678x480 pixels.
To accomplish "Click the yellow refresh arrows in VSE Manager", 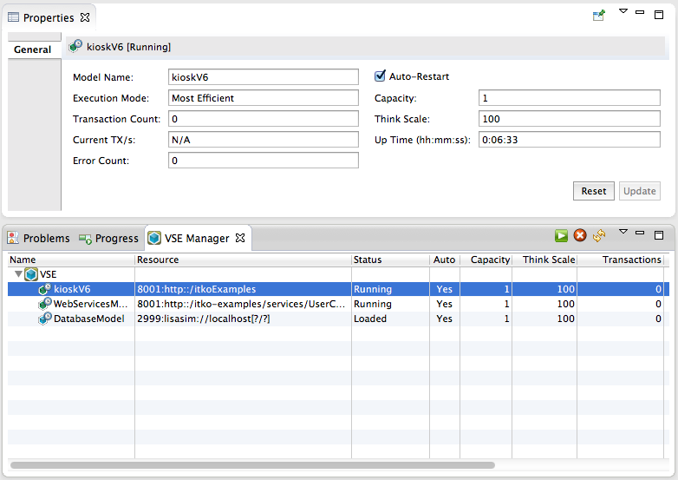I will tap(598, 236).
